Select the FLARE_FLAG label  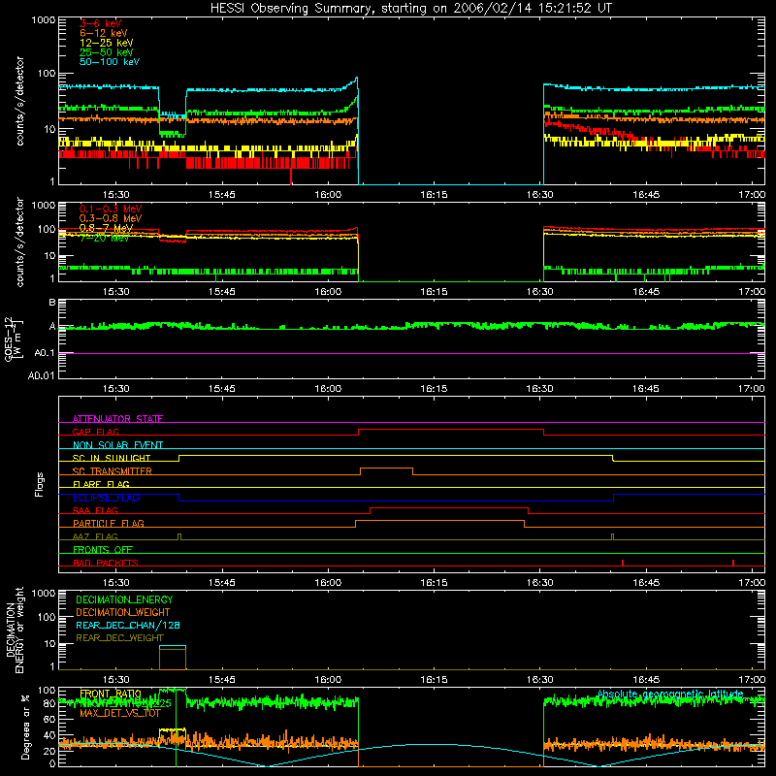101,484
